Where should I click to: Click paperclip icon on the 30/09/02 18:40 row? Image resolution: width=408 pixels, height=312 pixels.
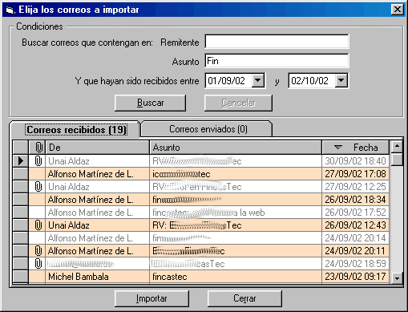click(x=38, y=161)
